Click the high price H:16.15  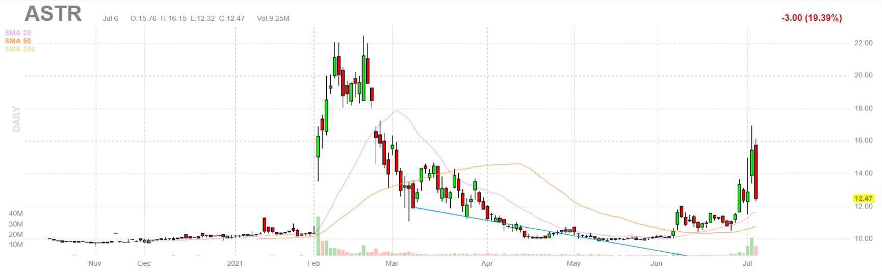pyautogui.click(x=173, y=18)
